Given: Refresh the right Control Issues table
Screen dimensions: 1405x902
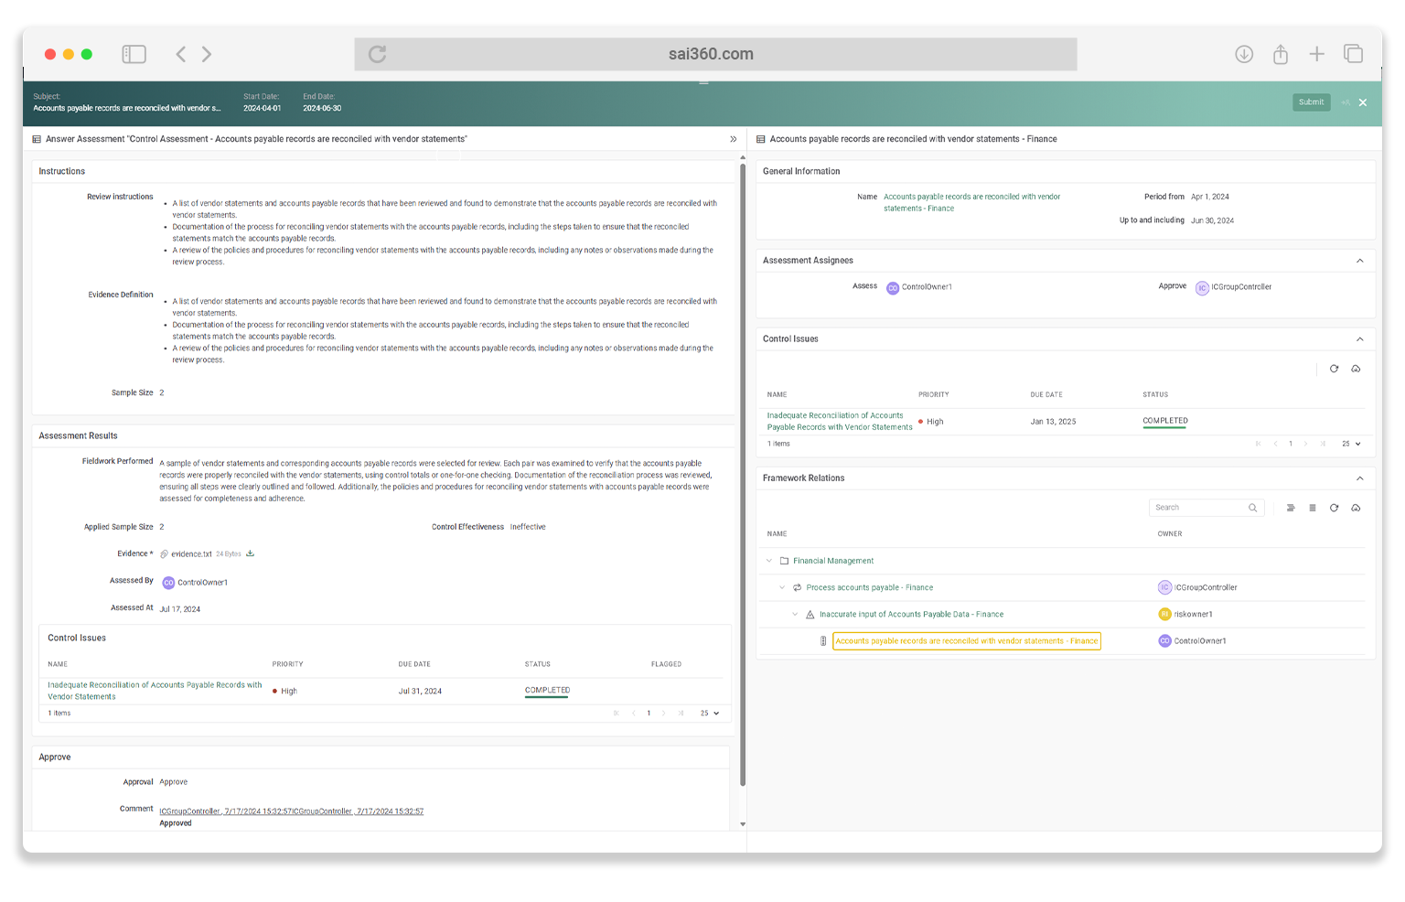Looking at the screenshot, I should 1334,369.
